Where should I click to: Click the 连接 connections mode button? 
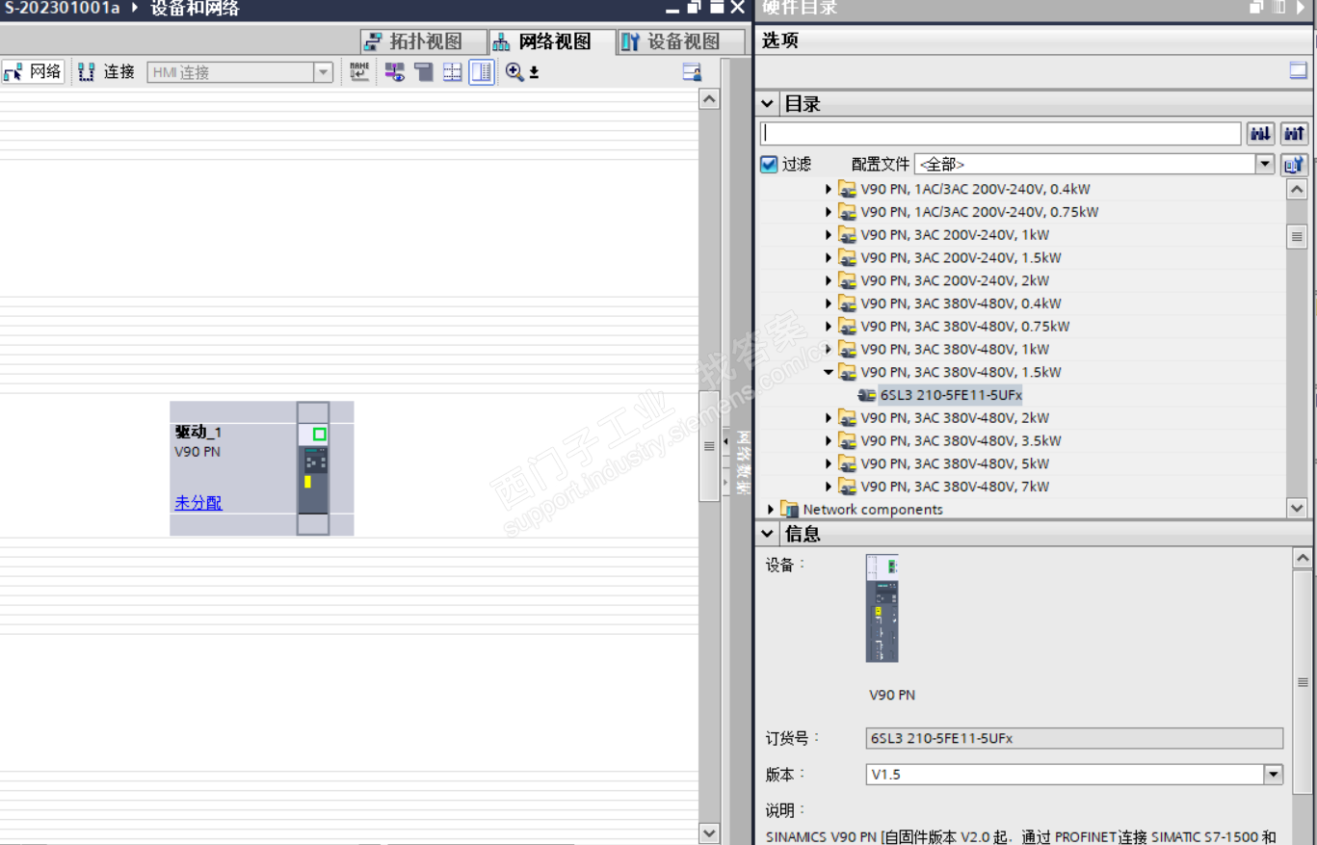[107, 72]
